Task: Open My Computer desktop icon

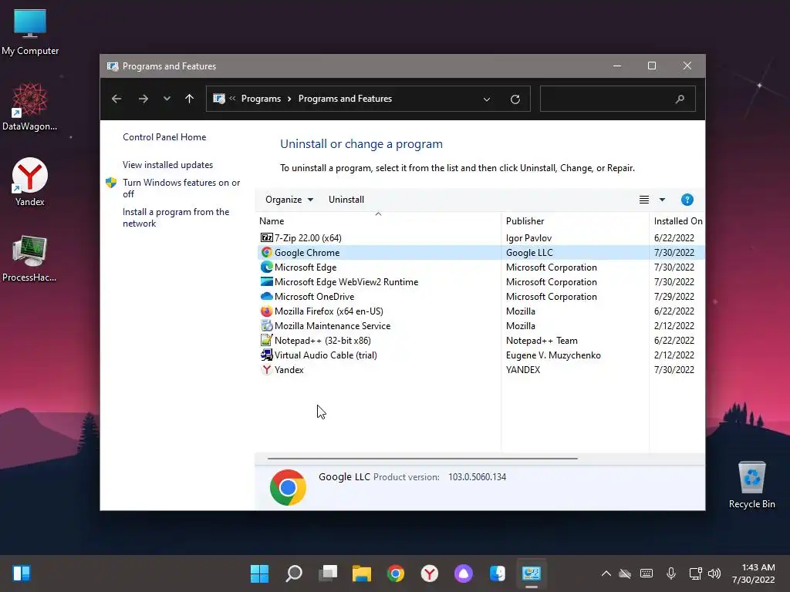Action: pyautogui.click(x=30, y=32)
